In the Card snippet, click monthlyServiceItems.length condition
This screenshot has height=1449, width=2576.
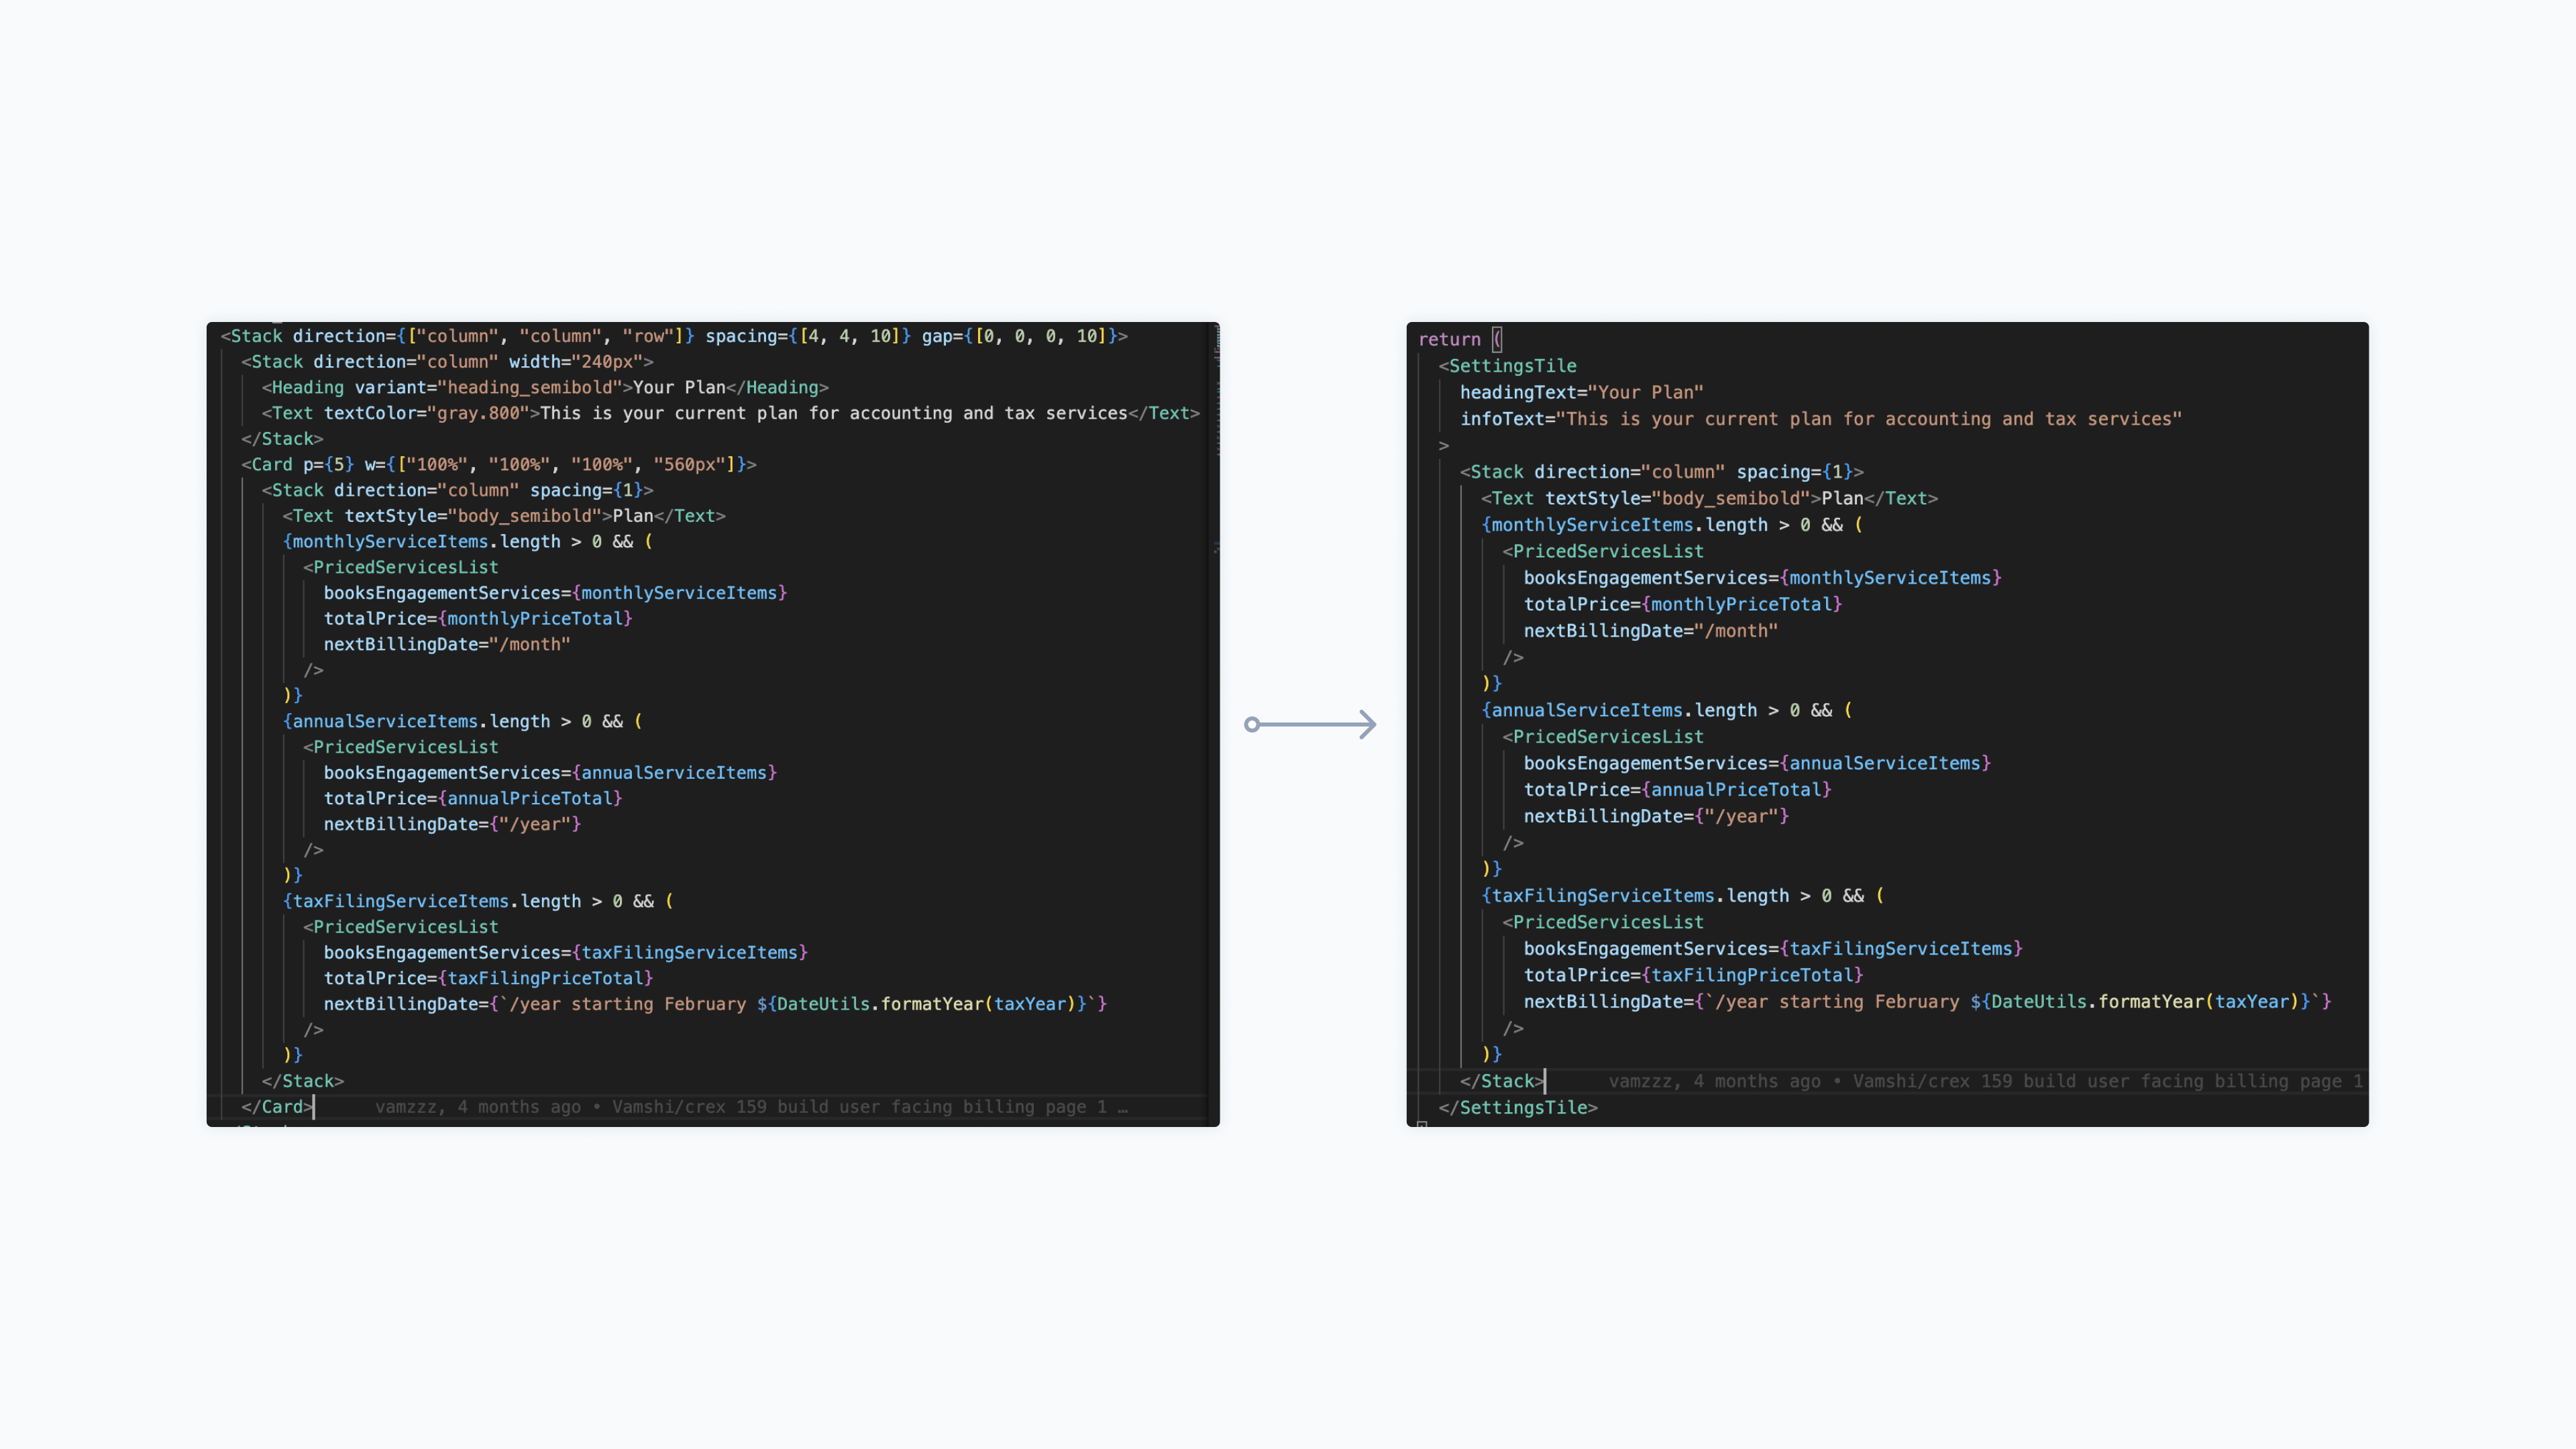coord(468,541)
